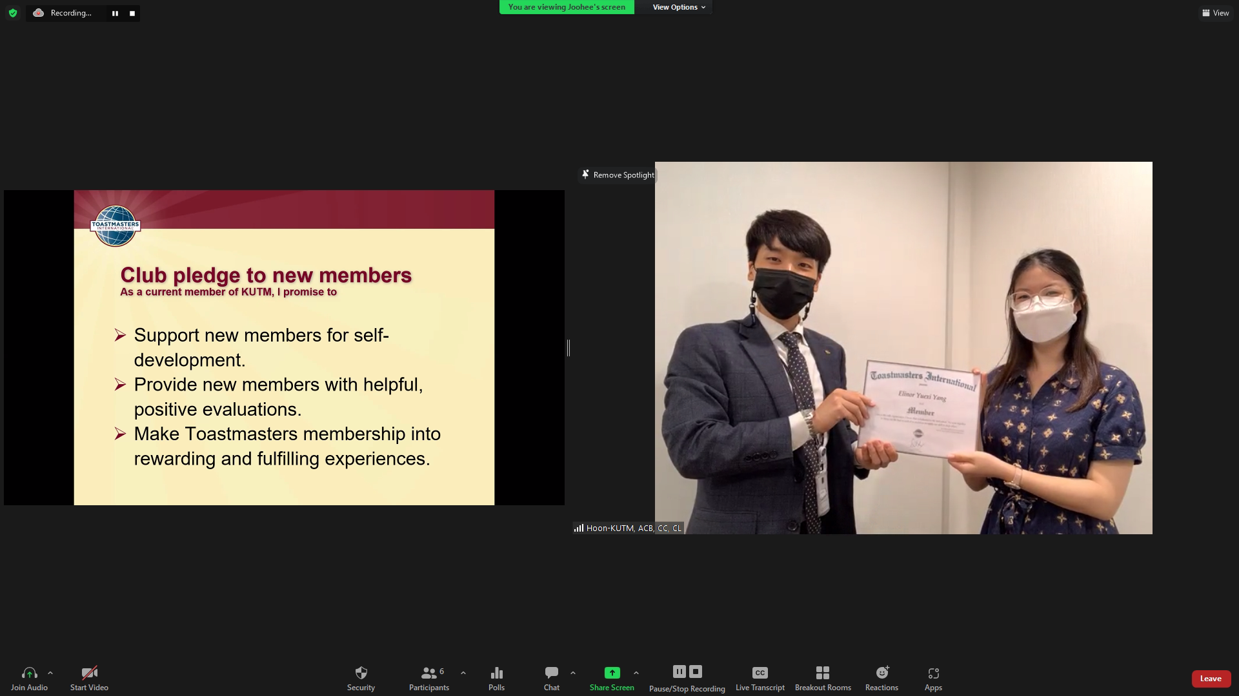
Task: Stop the recording from top bar
Action: tap(132, 13)
